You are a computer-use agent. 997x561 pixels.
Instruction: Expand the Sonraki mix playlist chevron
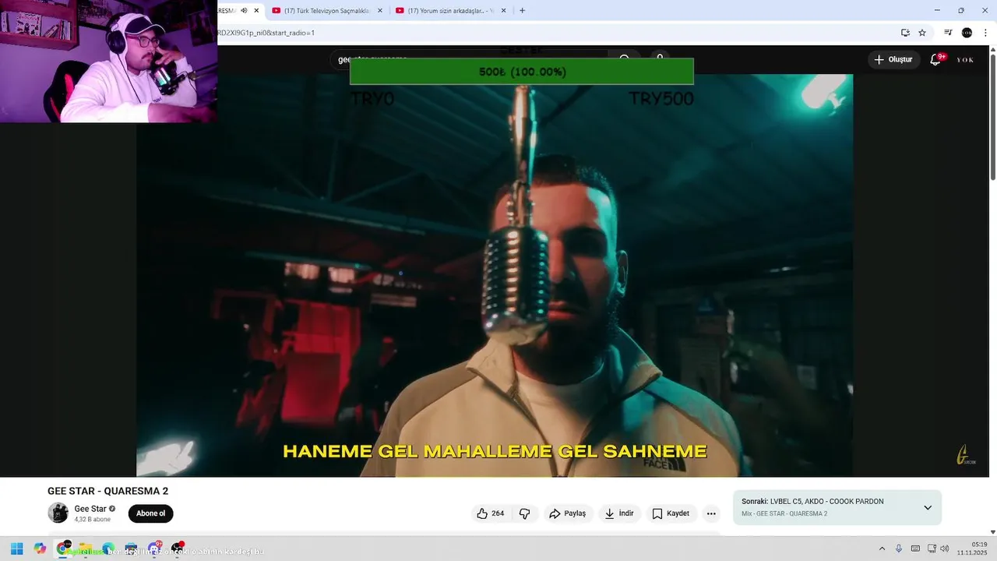pos(928,507)
